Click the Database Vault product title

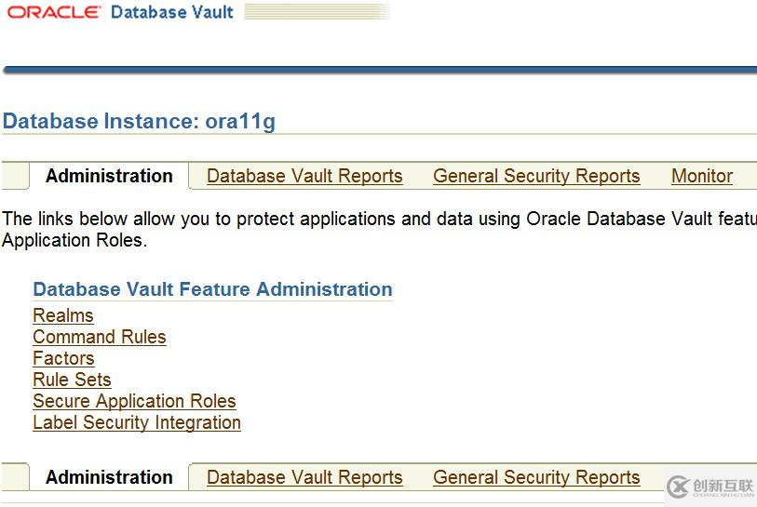[x=172, y=13]
